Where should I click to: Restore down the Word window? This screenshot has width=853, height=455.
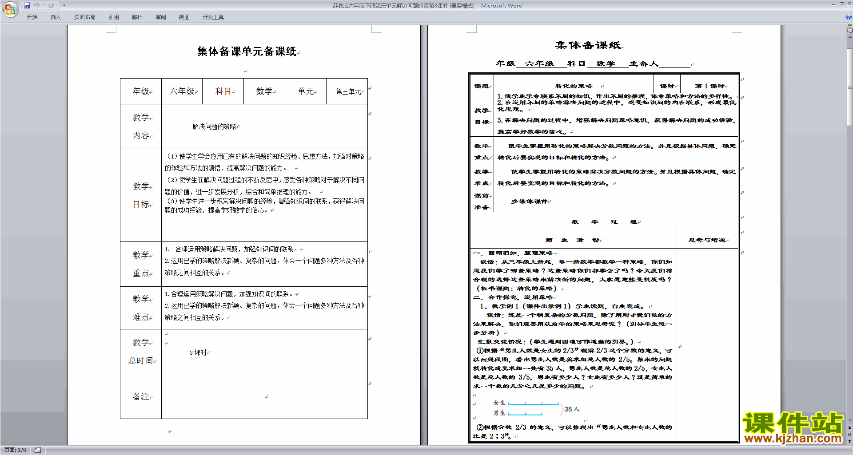(841, 4)
